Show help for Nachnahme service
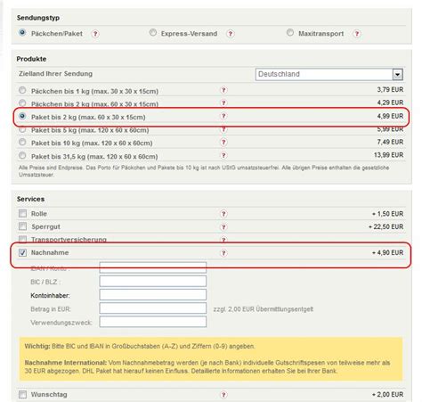Viewport: 422px width, 402px height. tap(223, 253)
